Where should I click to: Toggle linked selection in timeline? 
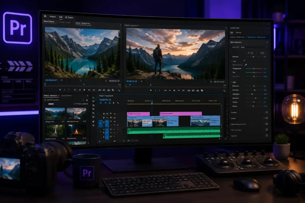tap(110, 103)
